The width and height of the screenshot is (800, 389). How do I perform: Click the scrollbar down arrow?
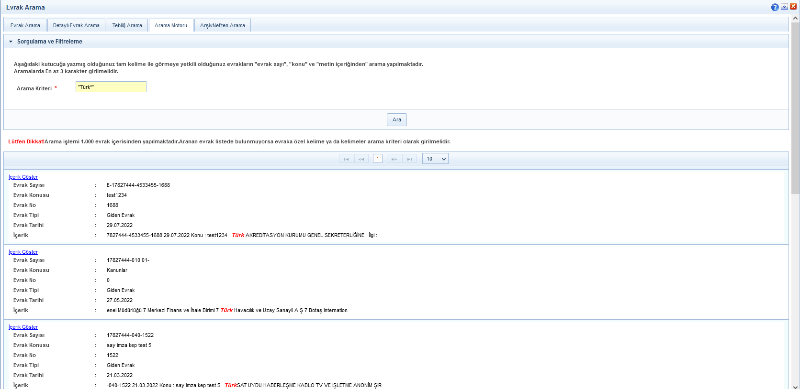(795, 386)
